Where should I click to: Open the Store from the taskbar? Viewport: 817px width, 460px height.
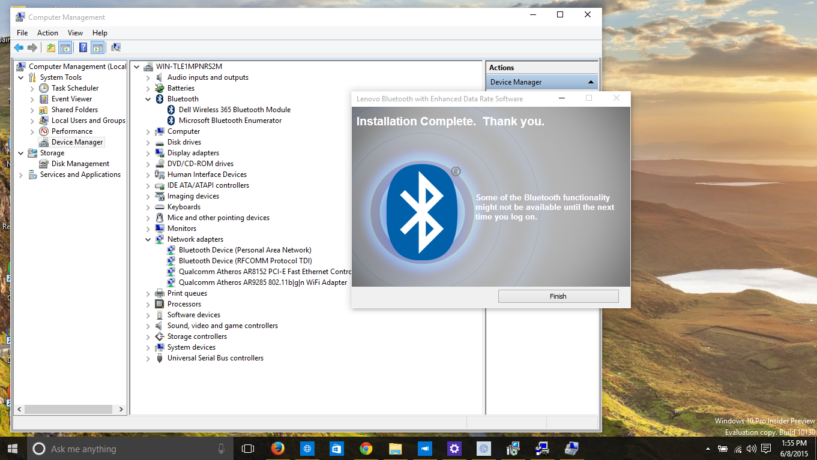pyautogui.click(x=336, y=449)
